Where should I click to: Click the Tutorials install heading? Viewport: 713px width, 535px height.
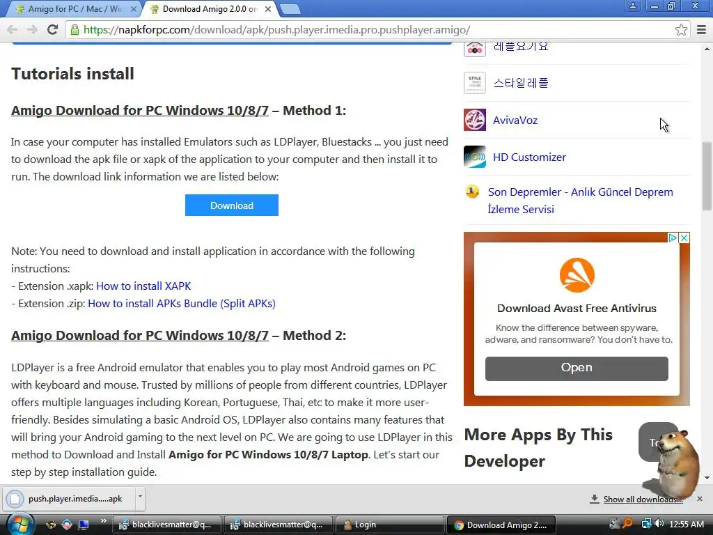point(72,74)
